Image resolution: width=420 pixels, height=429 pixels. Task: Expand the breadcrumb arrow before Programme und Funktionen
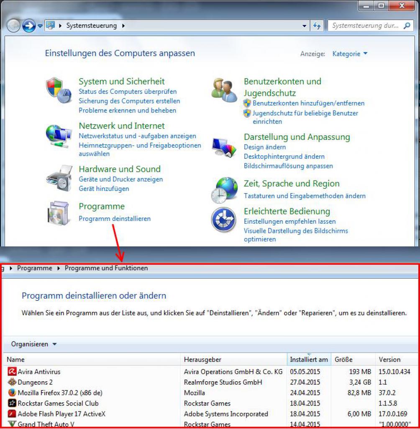tap(59, 268)
